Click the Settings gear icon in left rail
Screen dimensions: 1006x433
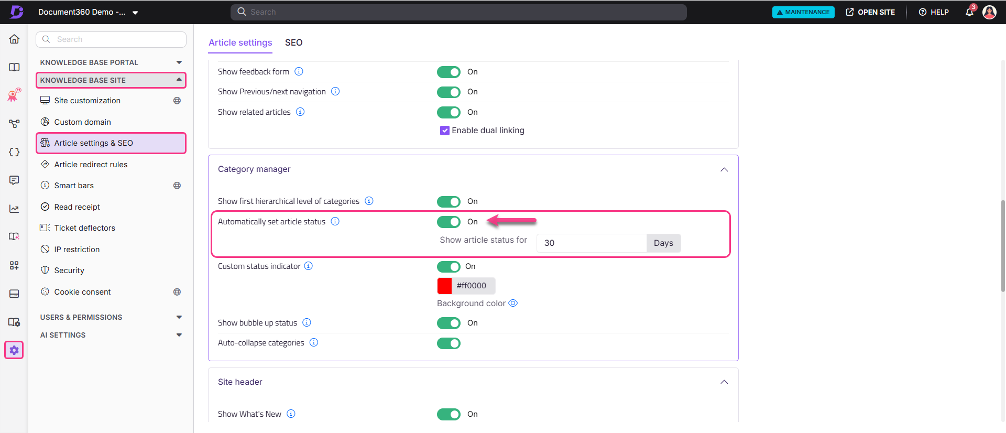pyautogui.click(x=14, y=350)
